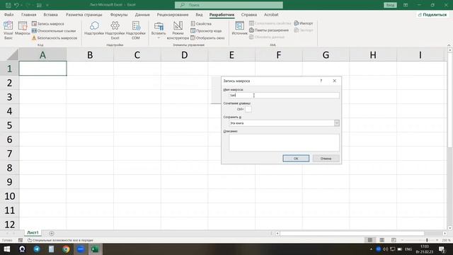Screen dimensions: 453x255
Task: Switch to the Разметка страницы tab
Action: tap(84, 14)
